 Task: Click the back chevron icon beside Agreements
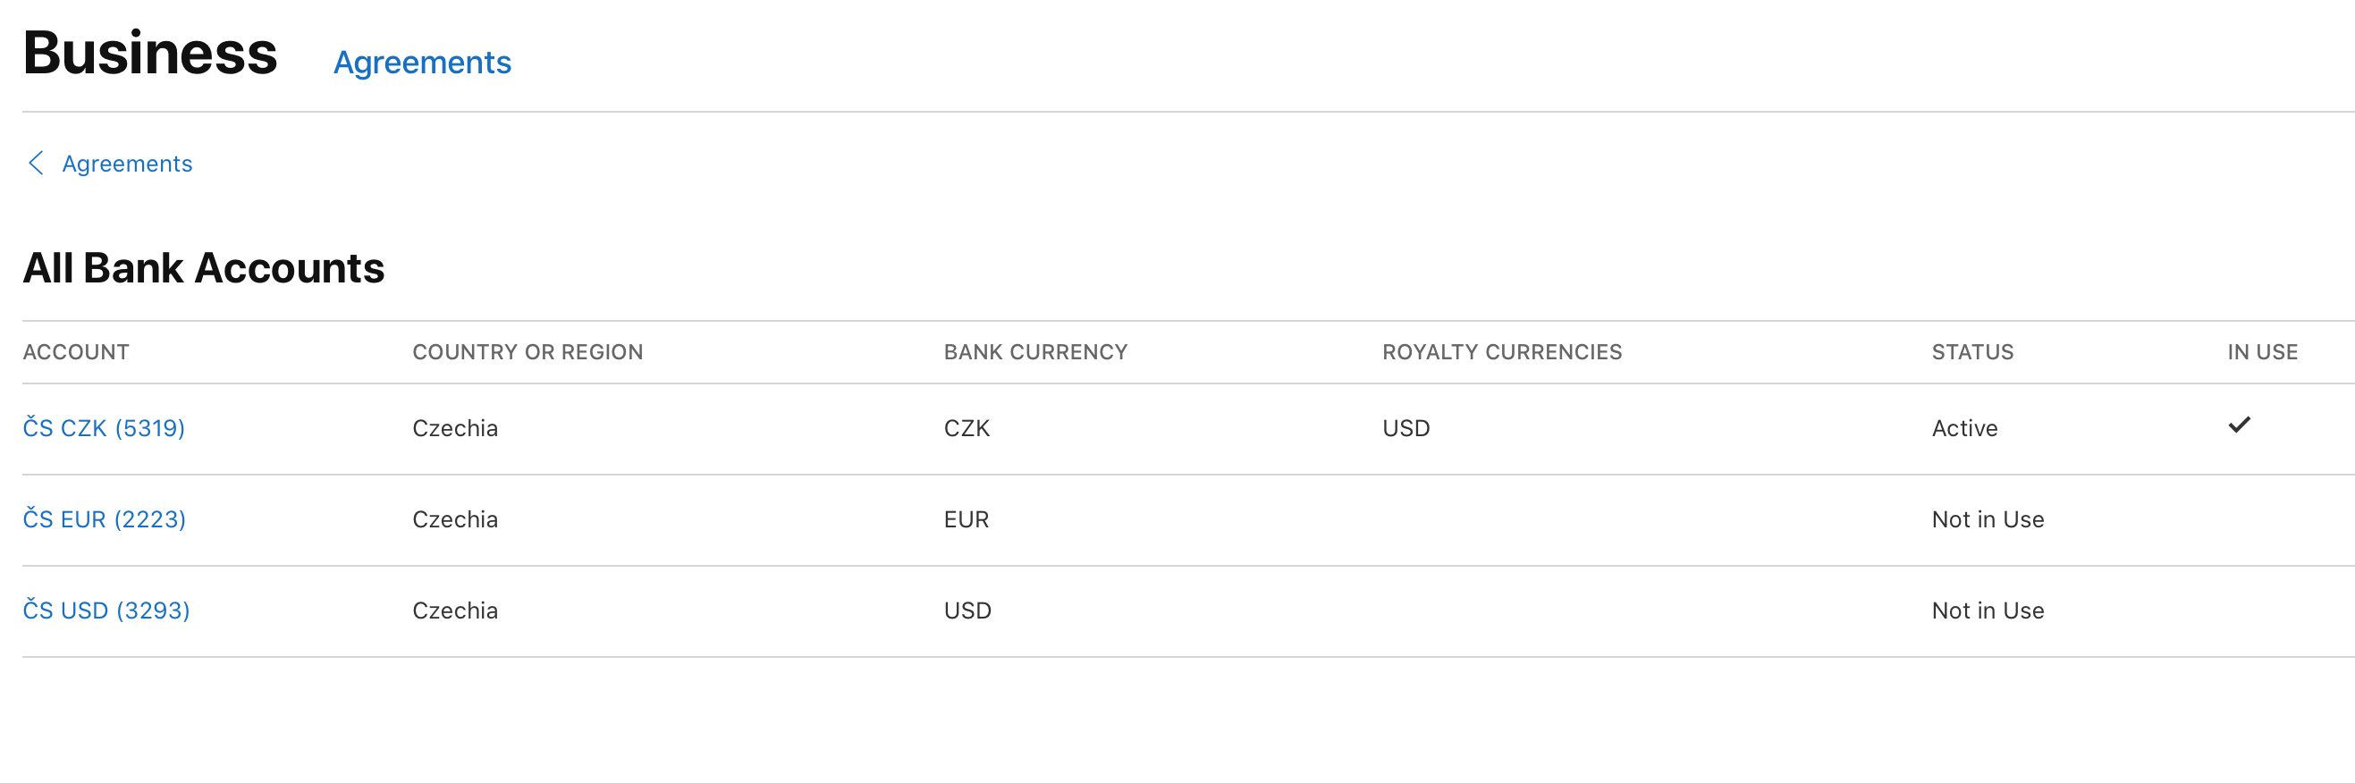(x=37, y=164)
